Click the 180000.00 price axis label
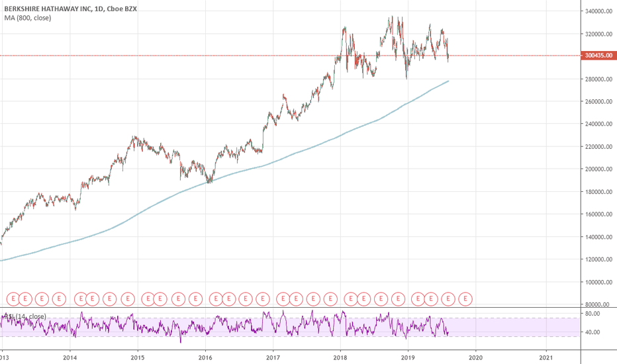This screenshot has width=617, height=364. click(598, 192)
